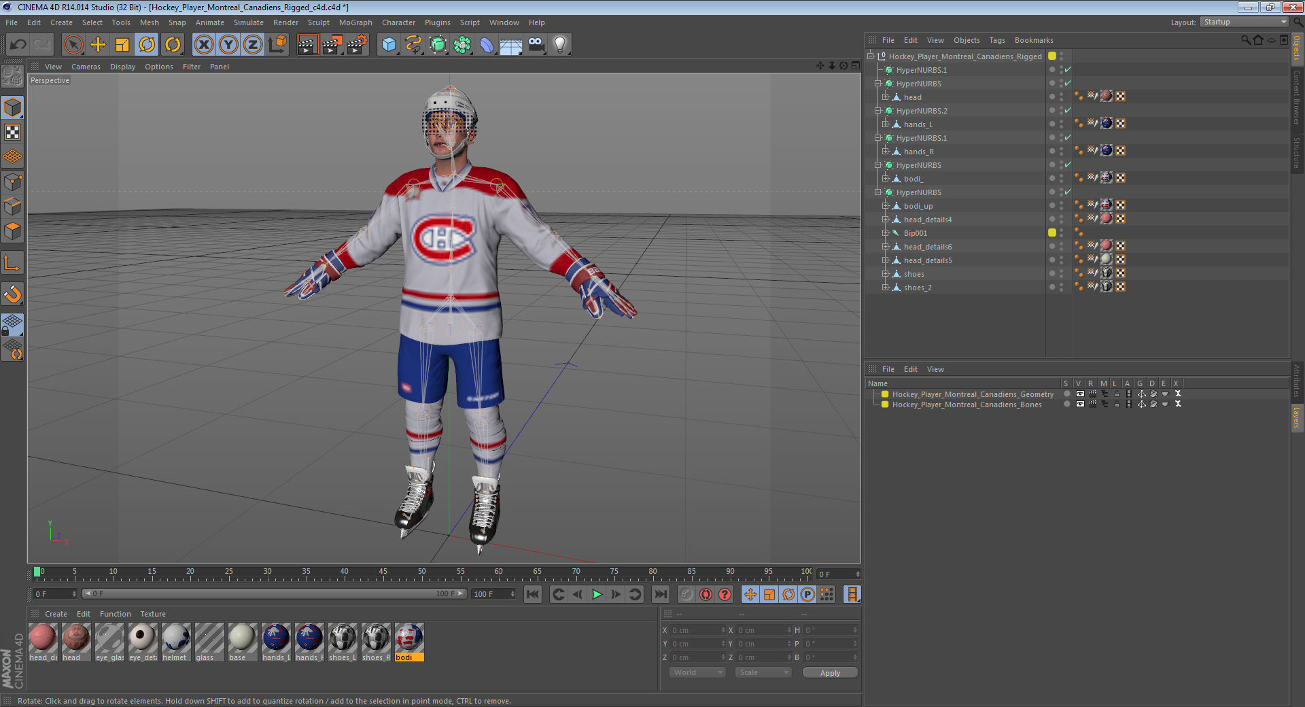Open the deformer objects icon
1305x707 pixels.
pyautogui.click(x=487, y=45)
